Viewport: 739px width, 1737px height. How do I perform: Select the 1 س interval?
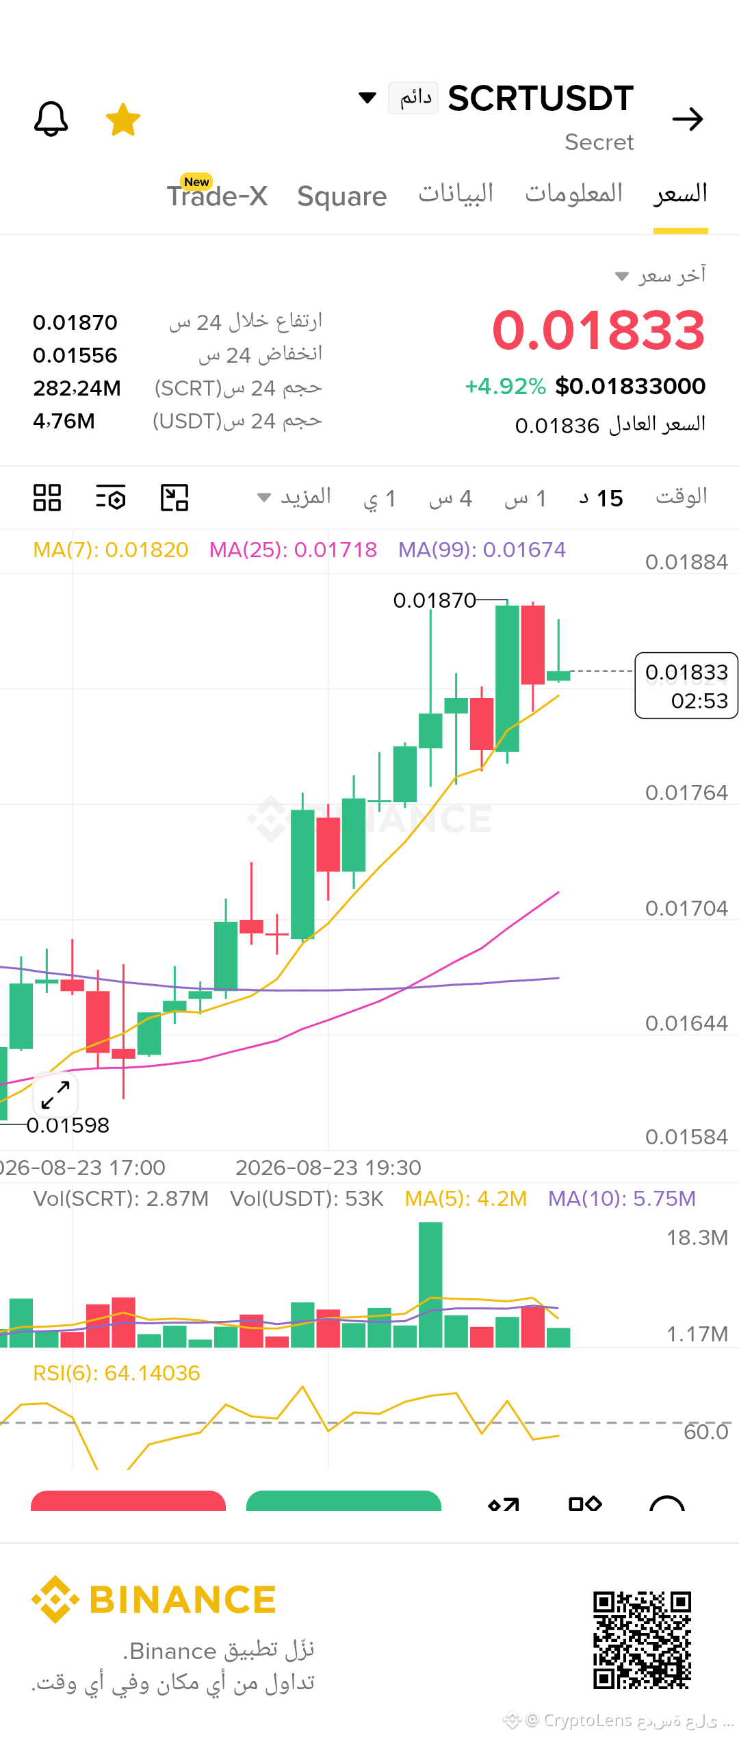click(x=526, y=498)
